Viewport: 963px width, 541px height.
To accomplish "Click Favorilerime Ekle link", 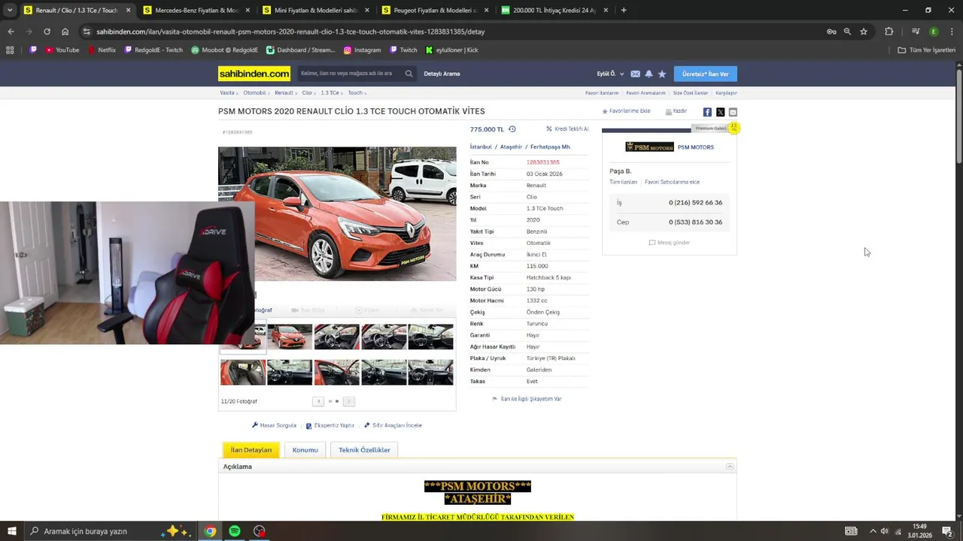I will click(x=626, y=111).
